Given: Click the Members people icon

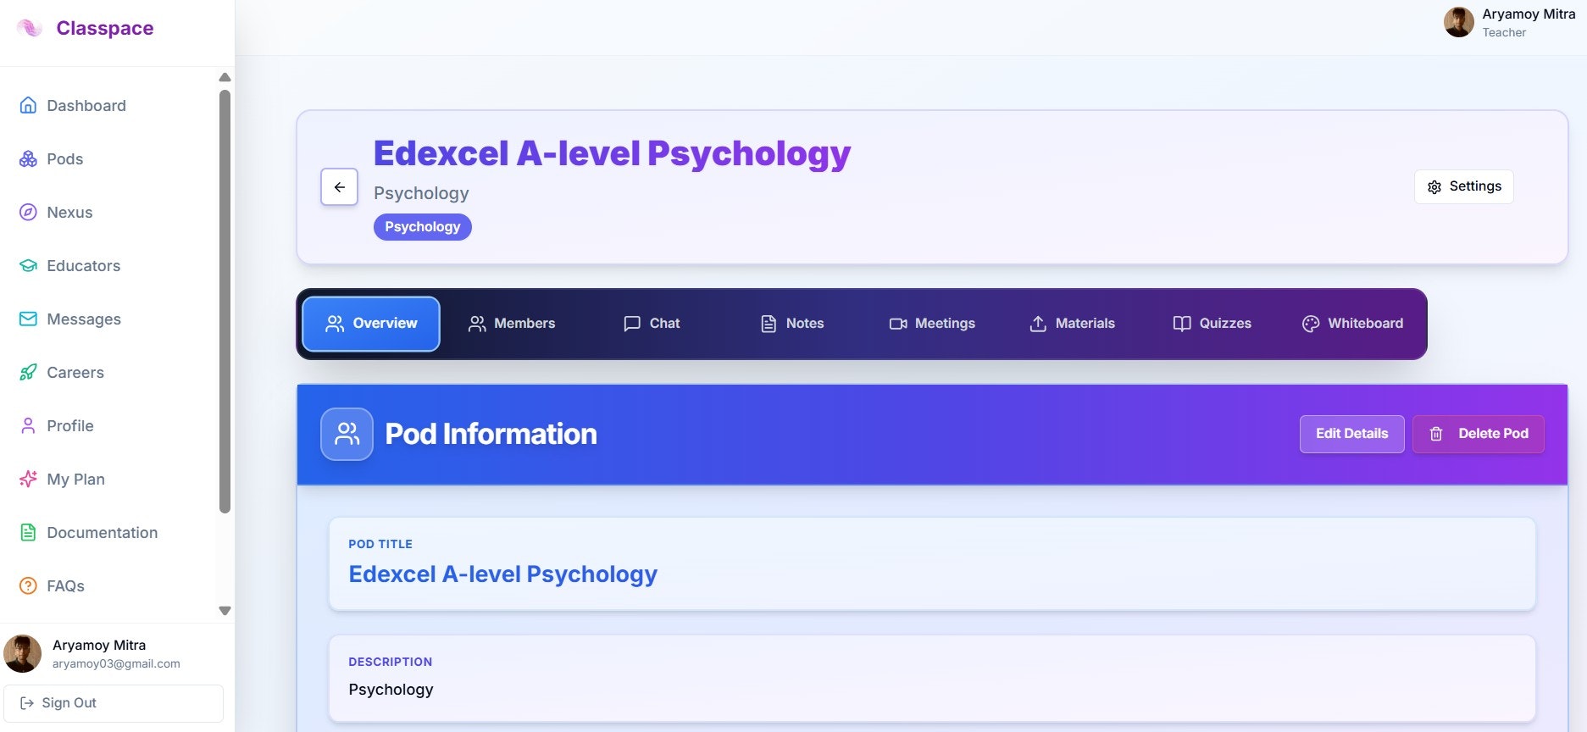Looking at the screenshot, I should (477, 324).
